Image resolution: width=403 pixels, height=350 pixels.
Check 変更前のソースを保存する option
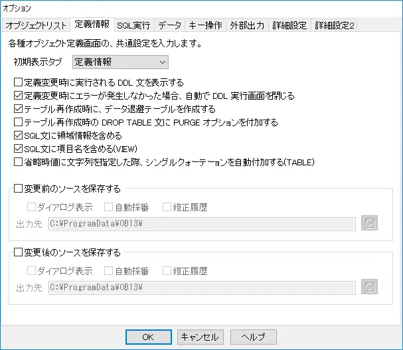point(19,189)
